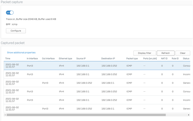Screen dimensions: 193x121
Task: Click Destination 192.168.0.252 in second row
Action: pyautogui.click(x=109, y=74)
